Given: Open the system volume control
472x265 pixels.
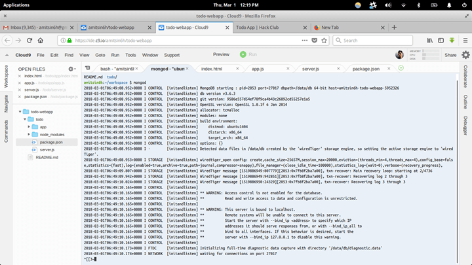Looking at the screenshot, I should tap(388, 5).
